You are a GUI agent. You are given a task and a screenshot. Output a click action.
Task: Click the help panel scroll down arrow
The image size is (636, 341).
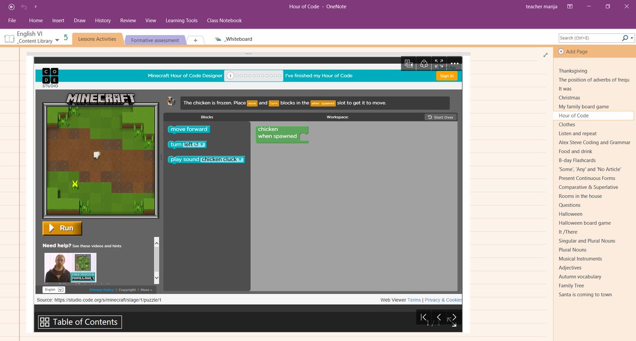156,277
